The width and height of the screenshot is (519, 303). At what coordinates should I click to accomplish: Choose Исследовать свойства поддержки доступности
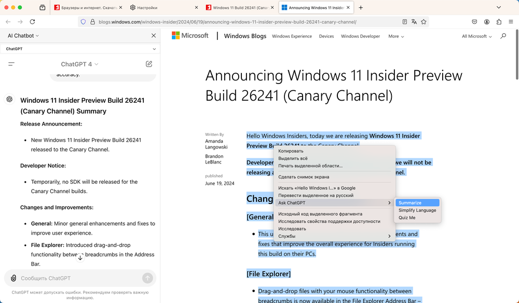point(335,222)
